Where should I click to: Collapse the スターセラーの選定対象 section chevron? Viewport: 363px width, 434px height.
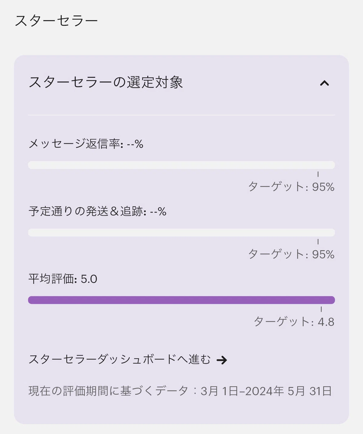[x=324, y=83]
